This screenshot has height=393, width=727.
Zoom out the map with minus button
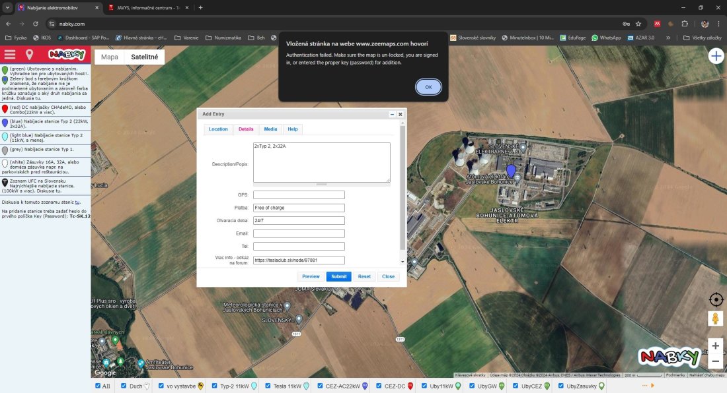(715, 361)
